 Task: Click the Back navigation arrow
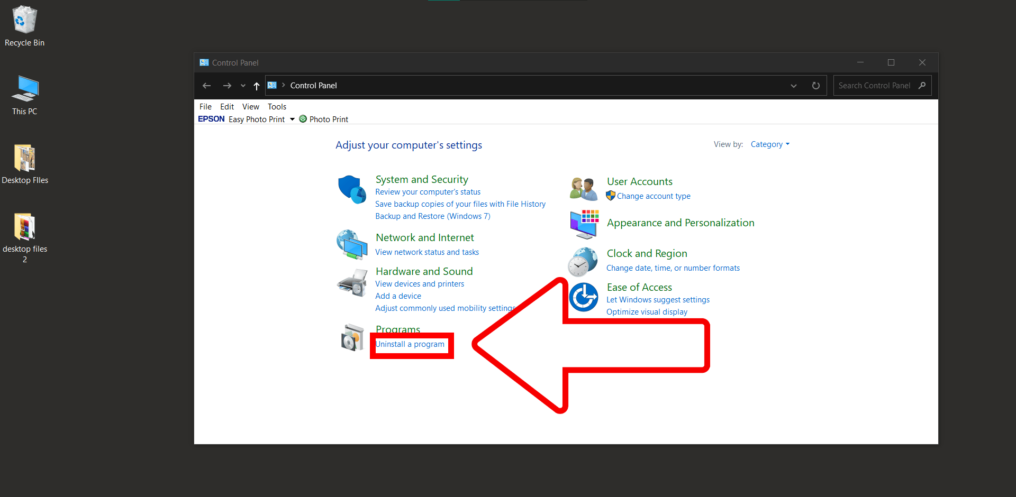click(x=206, y=85)
